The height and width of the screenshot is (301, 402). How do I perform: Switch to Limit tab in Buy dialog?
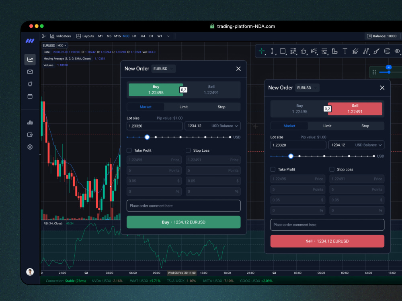(x=184, y=107)
